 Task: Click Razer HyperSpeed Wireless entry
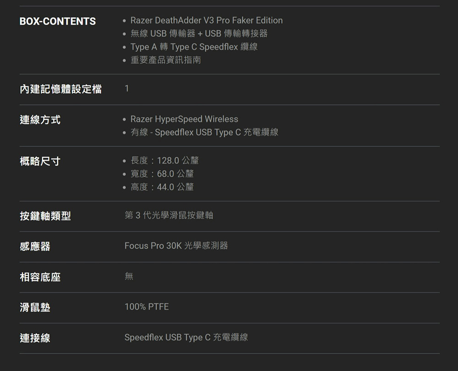coord(184,119)
